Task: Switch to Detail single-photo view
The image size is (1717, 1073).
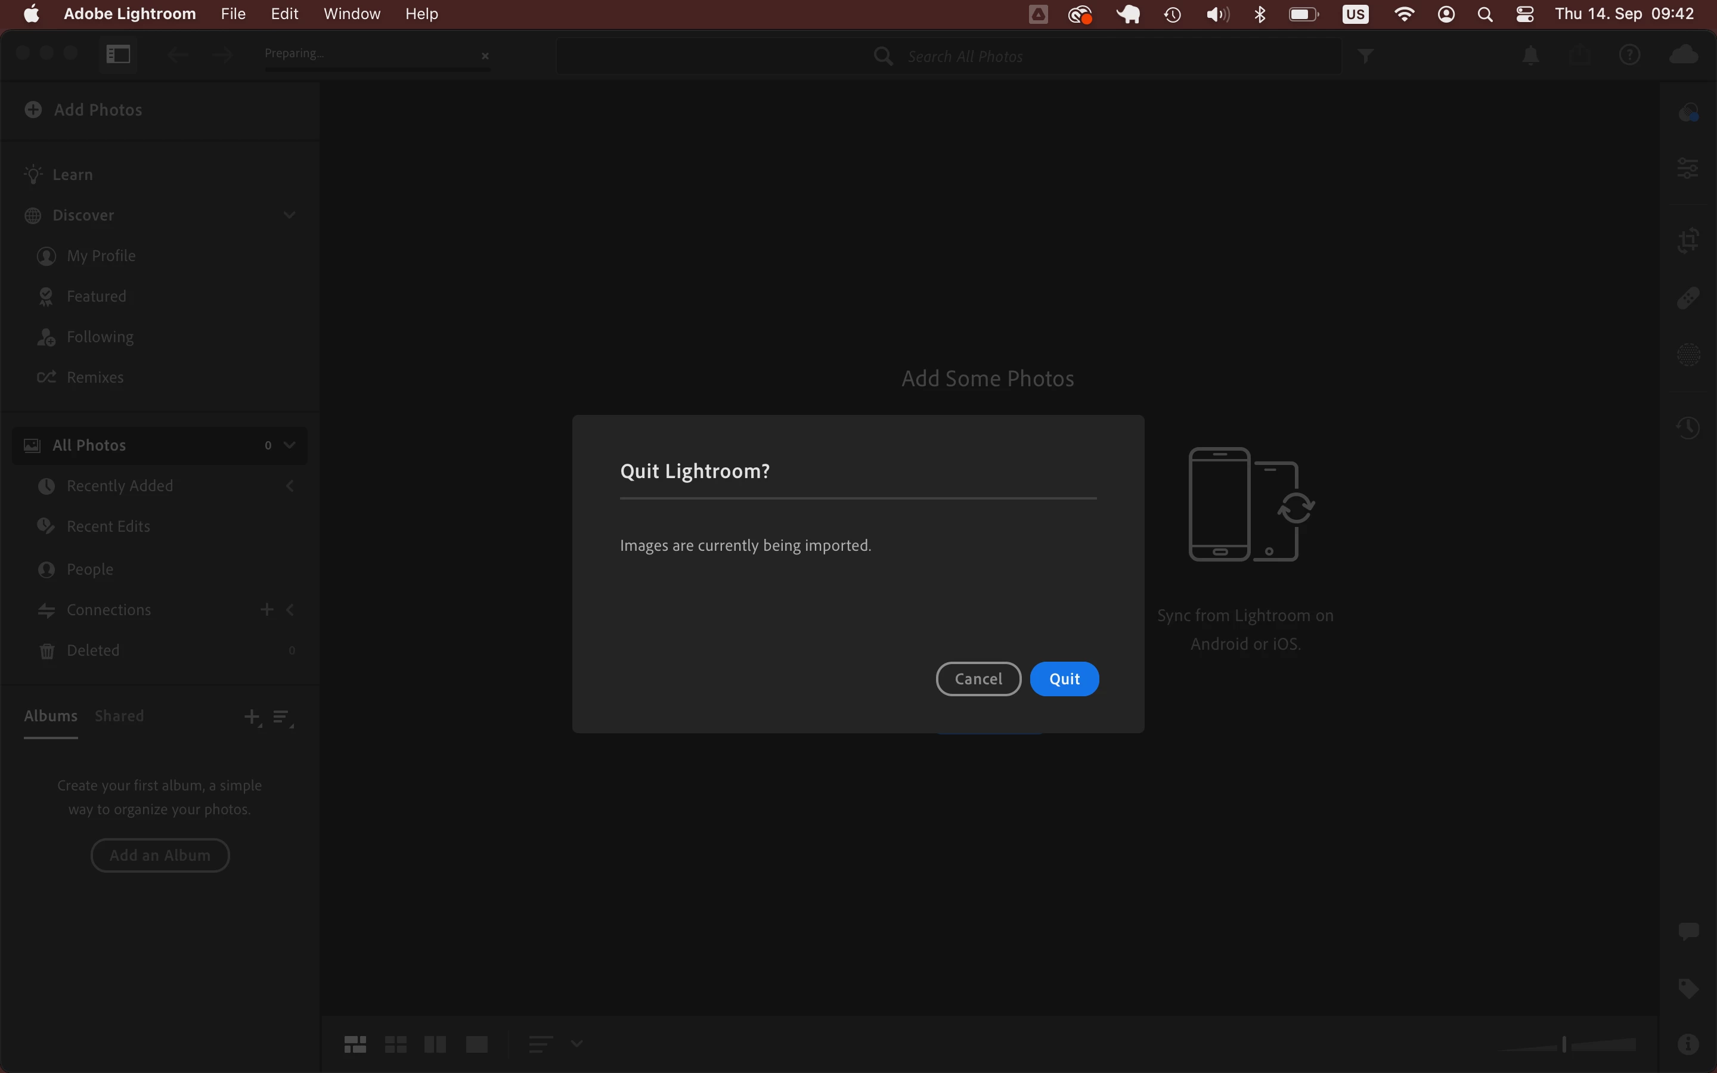Action: 476,1044
